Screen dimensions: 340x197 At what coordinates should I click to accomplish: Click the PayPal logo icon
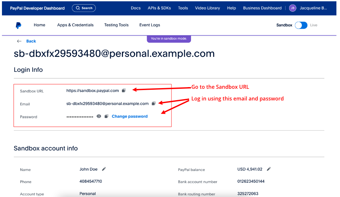18,25
